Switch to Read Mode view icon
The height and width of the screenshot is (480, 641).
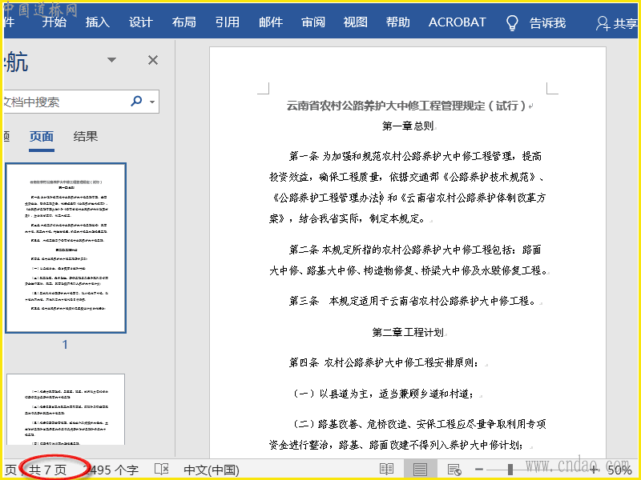point(386,470)
